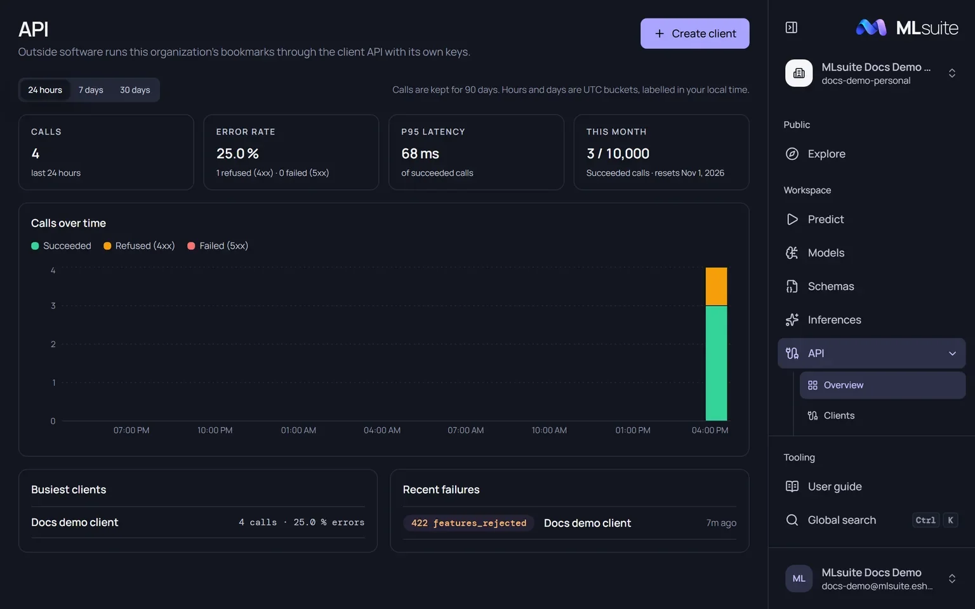The height and width of the screenshot is (609, 975).
Task: Open Docs demo client in Recent failures
Action: (x=587, y=523)
